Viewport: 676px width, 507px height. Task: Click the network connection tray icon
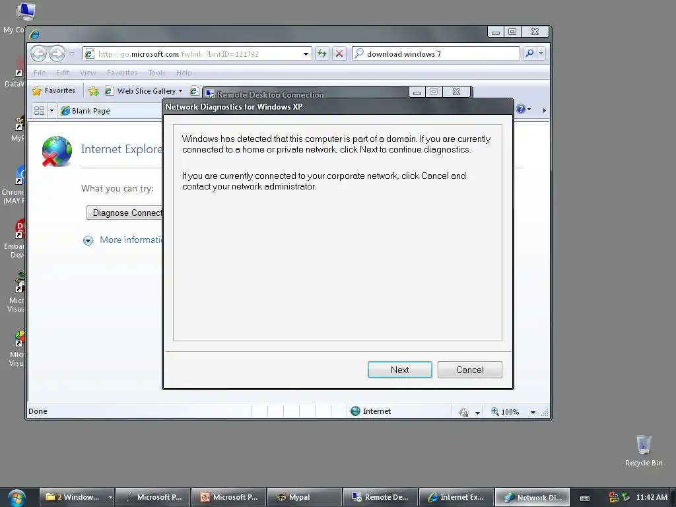[626, 497]
